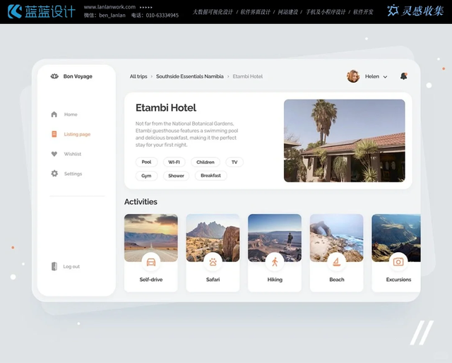
Task: Click the Log out door icon
Action: (x=54, y=266)
